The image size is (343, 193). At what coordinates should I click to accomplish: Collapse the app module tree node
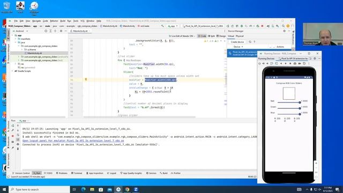point(12,35)
